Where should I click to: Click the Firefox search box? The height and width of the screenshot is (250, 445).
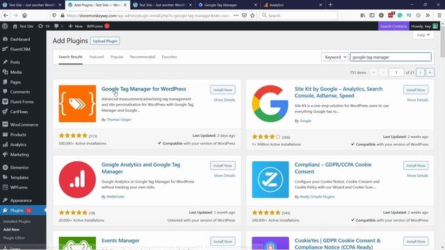tap(298, 15)
